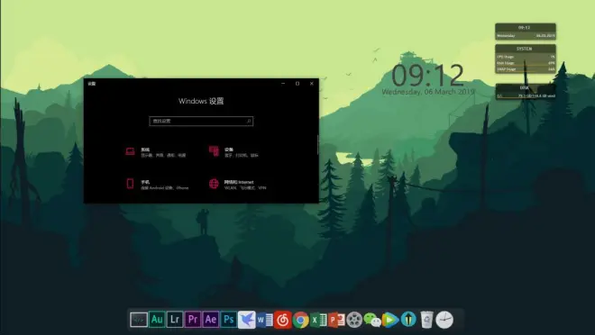The width and height of the screenshot is (595, 335).
Task: Open NetEase Cloud Music red icon
Action: point(283,321)
